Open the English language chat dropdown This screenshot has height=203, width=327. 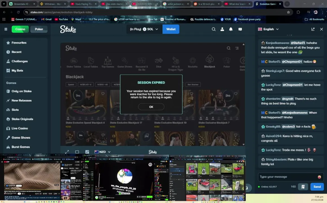click(x=268, y=29)
